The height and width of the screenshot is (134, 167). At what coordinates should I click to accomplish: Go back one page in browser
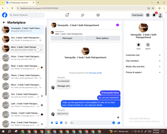[x=3, y=8]
